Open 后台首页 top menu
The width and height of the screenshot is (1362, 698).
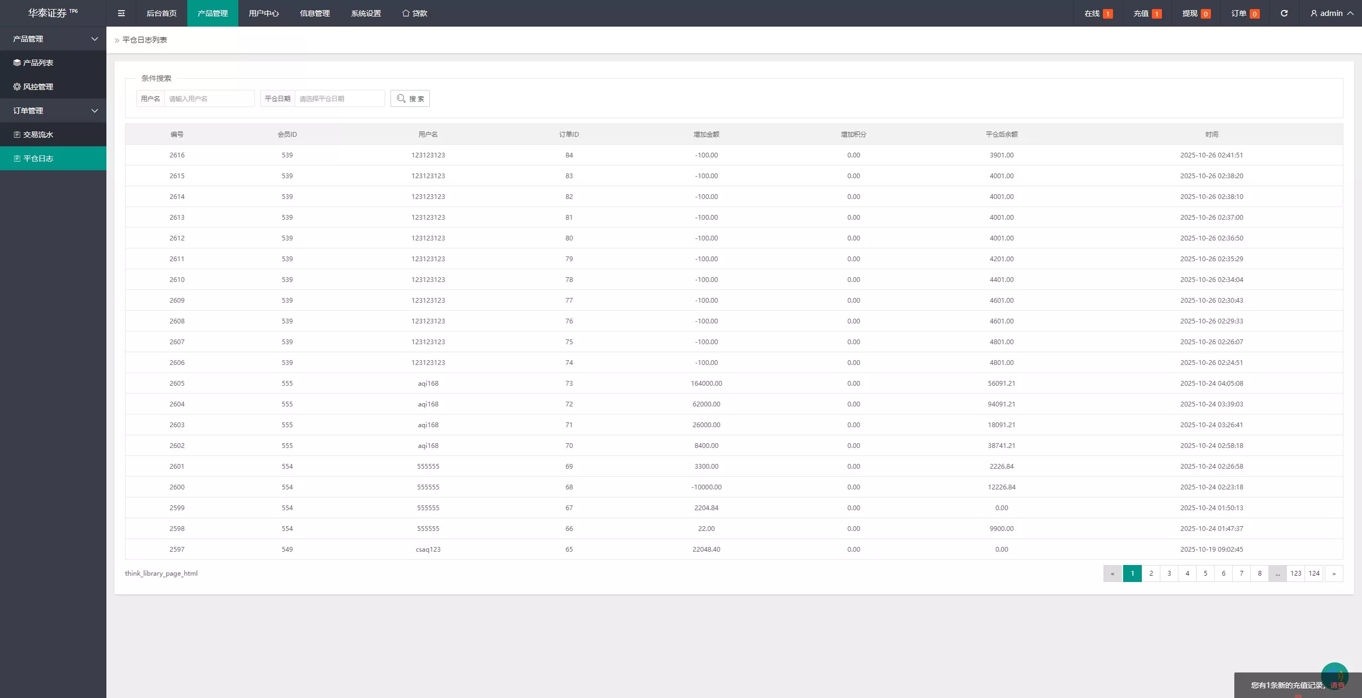[162, 13]
